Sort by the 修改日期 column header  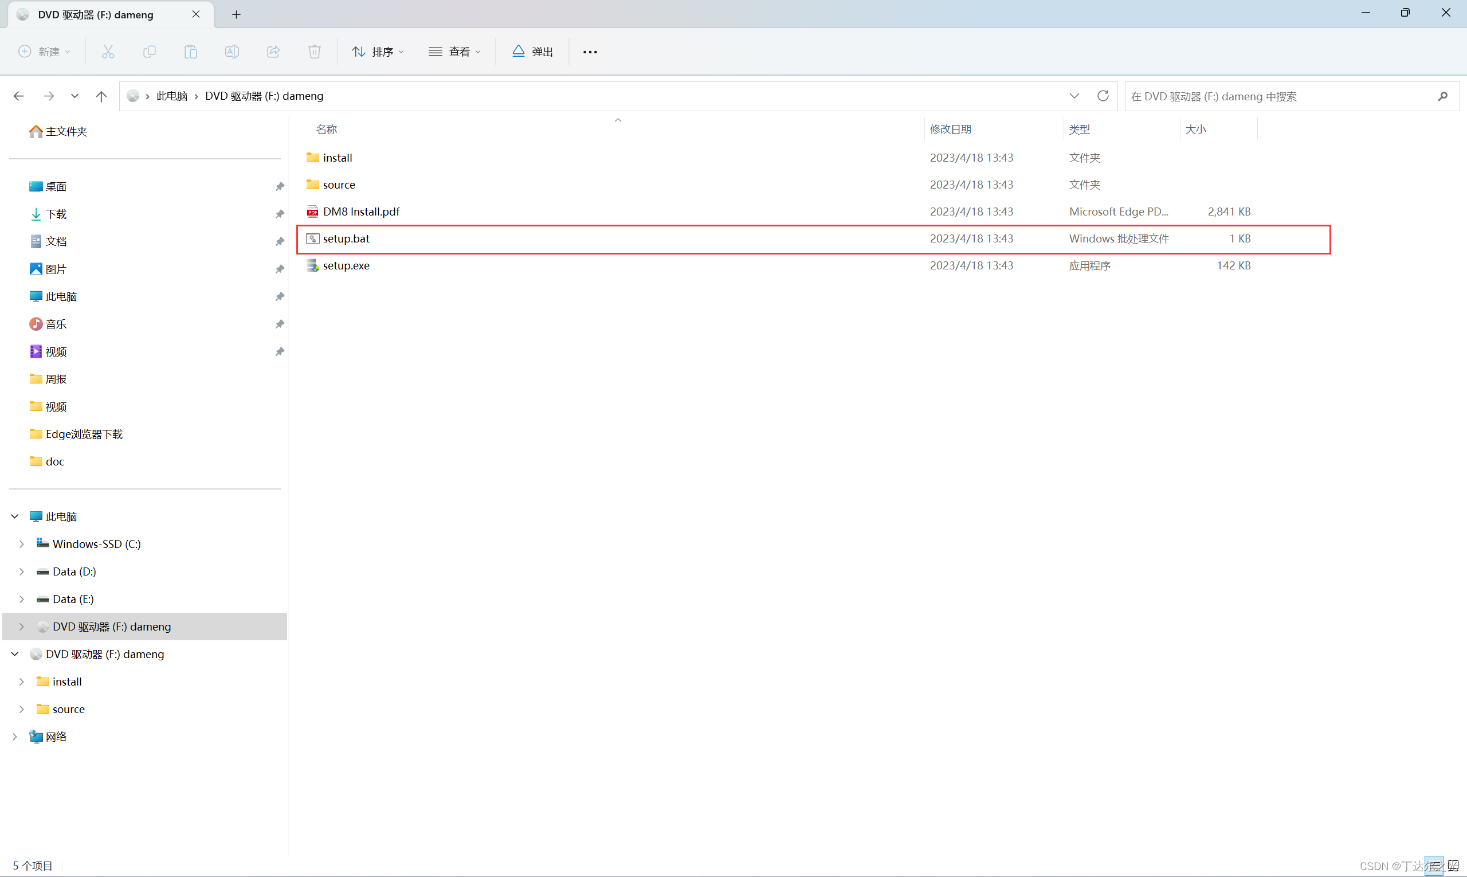point(950,129)
